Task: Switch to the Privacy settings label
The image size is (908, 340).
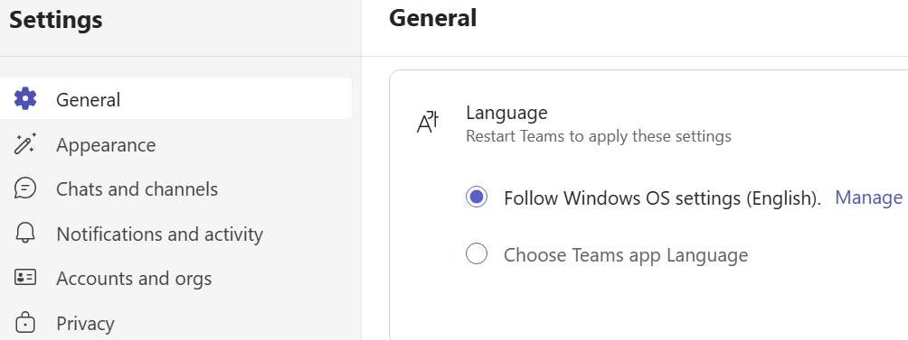Action: click(x=85, y=323)
